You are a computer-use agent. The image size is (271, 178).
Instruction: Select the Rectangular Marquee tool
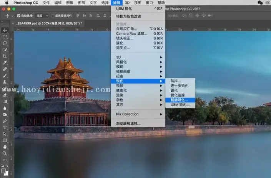[5, 37]
